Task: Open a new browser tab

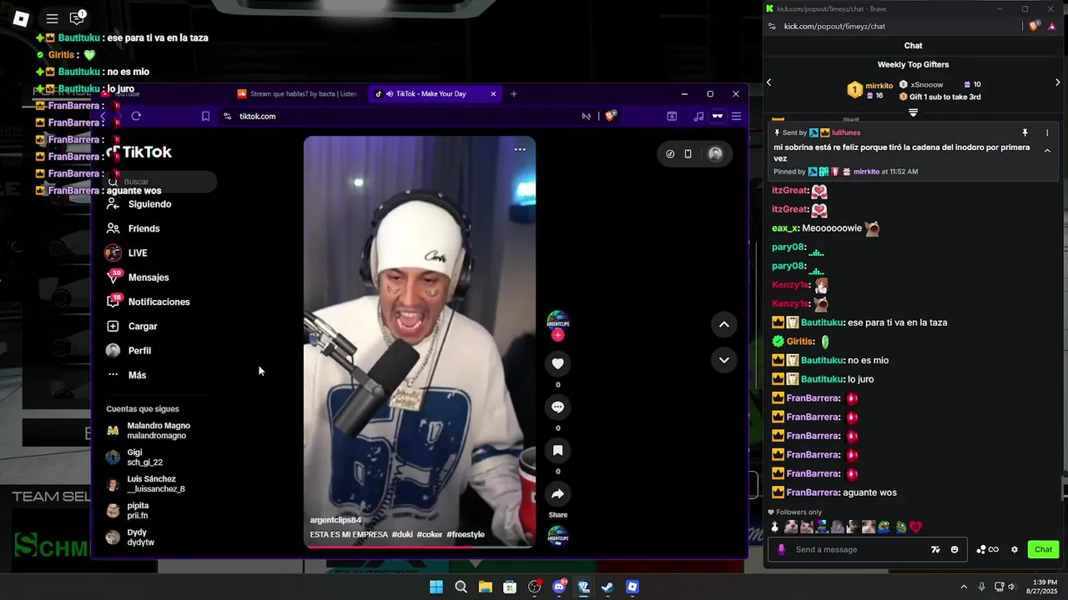Action: point(513,93)
